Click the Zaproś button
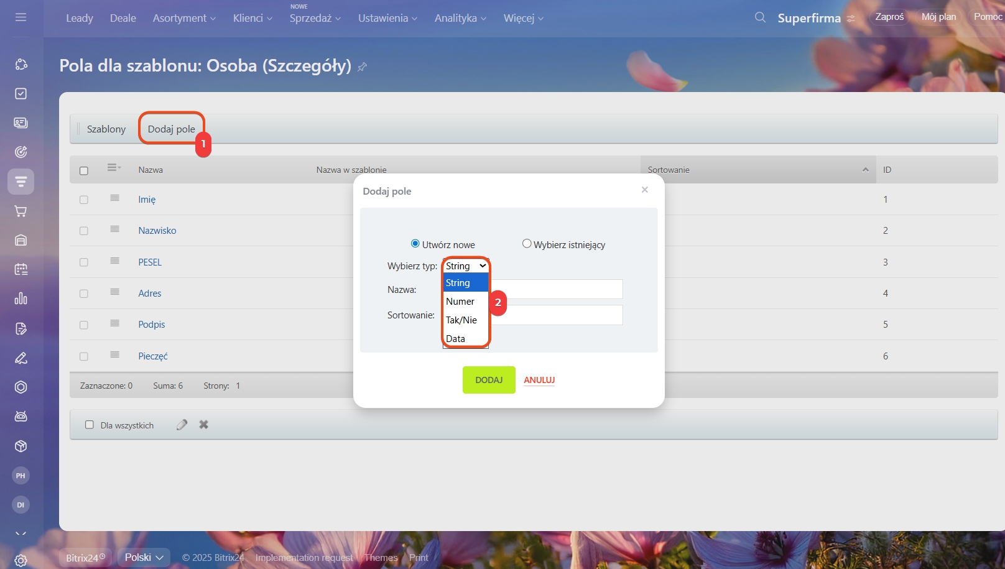 click(x=889, y=17)
